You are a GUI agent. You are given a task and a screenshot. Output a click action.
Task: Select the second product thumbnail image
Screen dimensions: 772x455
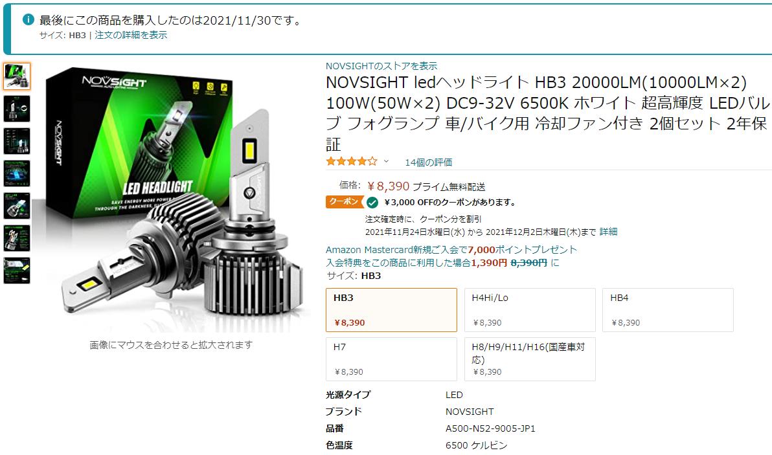pos(17,109)
